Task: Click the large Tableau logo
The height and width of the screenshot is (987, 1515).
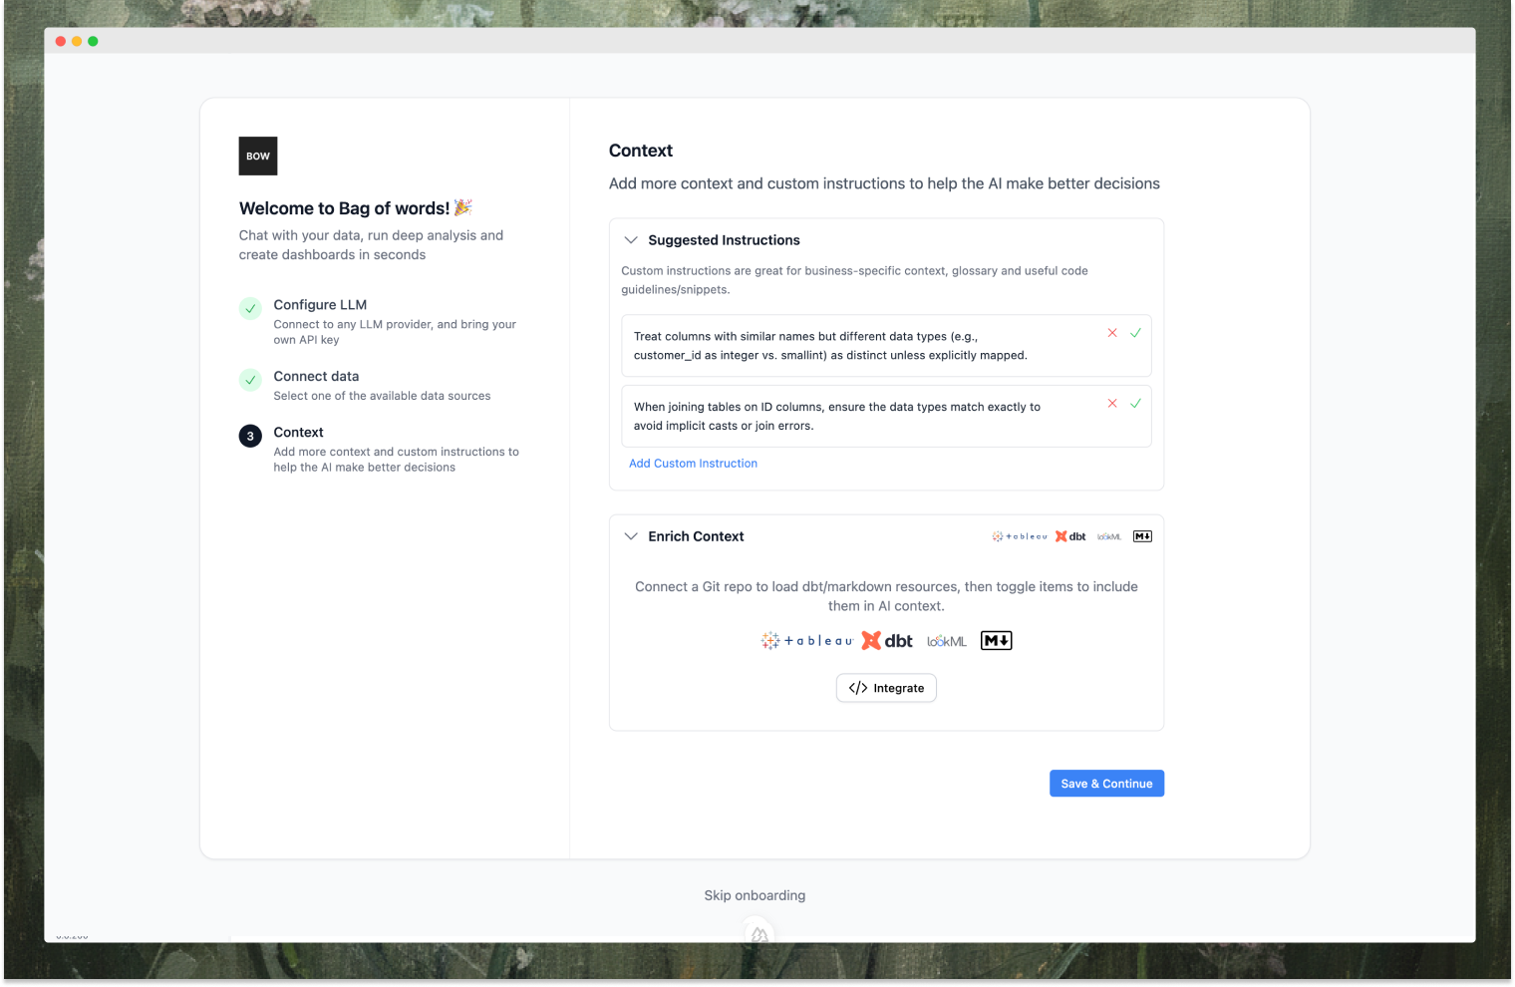Action: (807, 641)
